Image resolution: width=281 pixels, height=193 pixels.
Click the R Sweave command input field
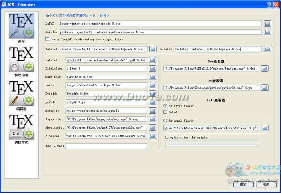point(106,136)
